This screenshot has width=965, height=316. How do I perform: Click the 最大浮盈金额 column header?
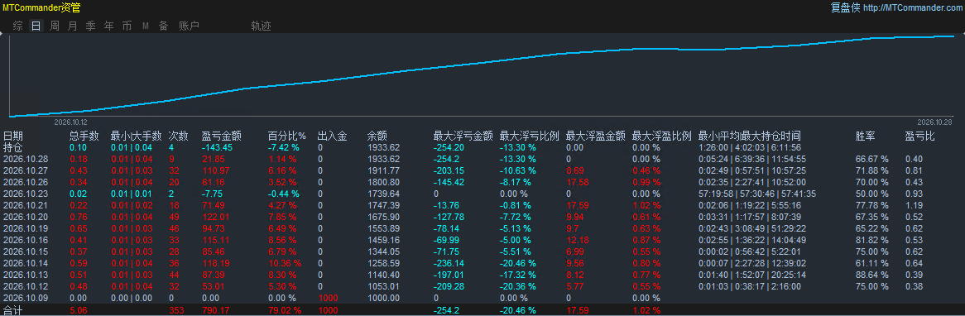[x=595, y=136]
